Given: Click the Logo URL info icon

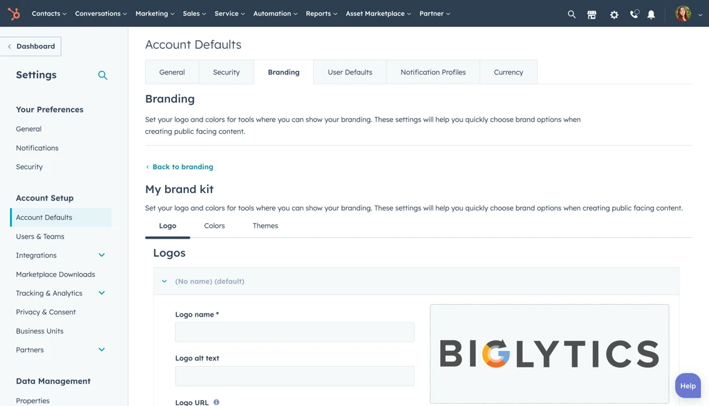Looking at the screenshot, I should 216,402.
